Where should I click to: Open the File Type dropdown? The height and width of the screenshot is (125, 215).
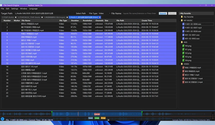pyautogui.click(x=104, y=13)
